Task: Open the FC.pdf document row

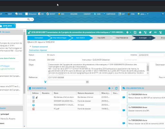Action: click(73, 109)
